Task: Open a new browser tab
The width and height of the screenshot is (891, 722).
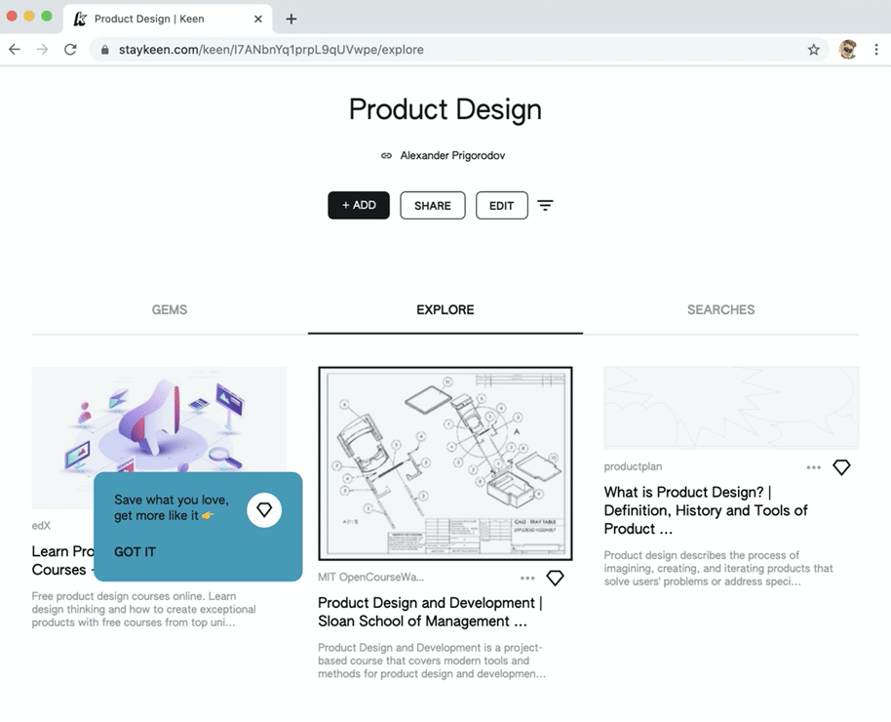Action: tap(291, 19)
